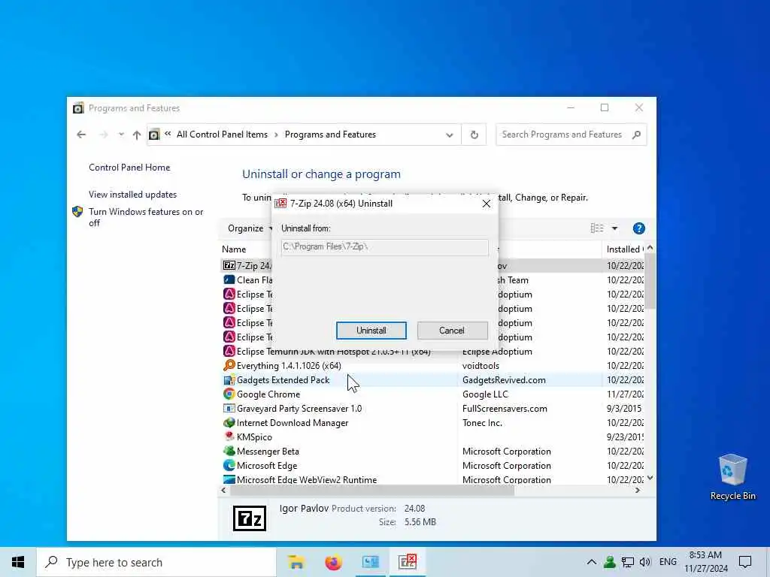Open the Recycle Bin desktop icon
770x577 pixels.
point(732,477)
